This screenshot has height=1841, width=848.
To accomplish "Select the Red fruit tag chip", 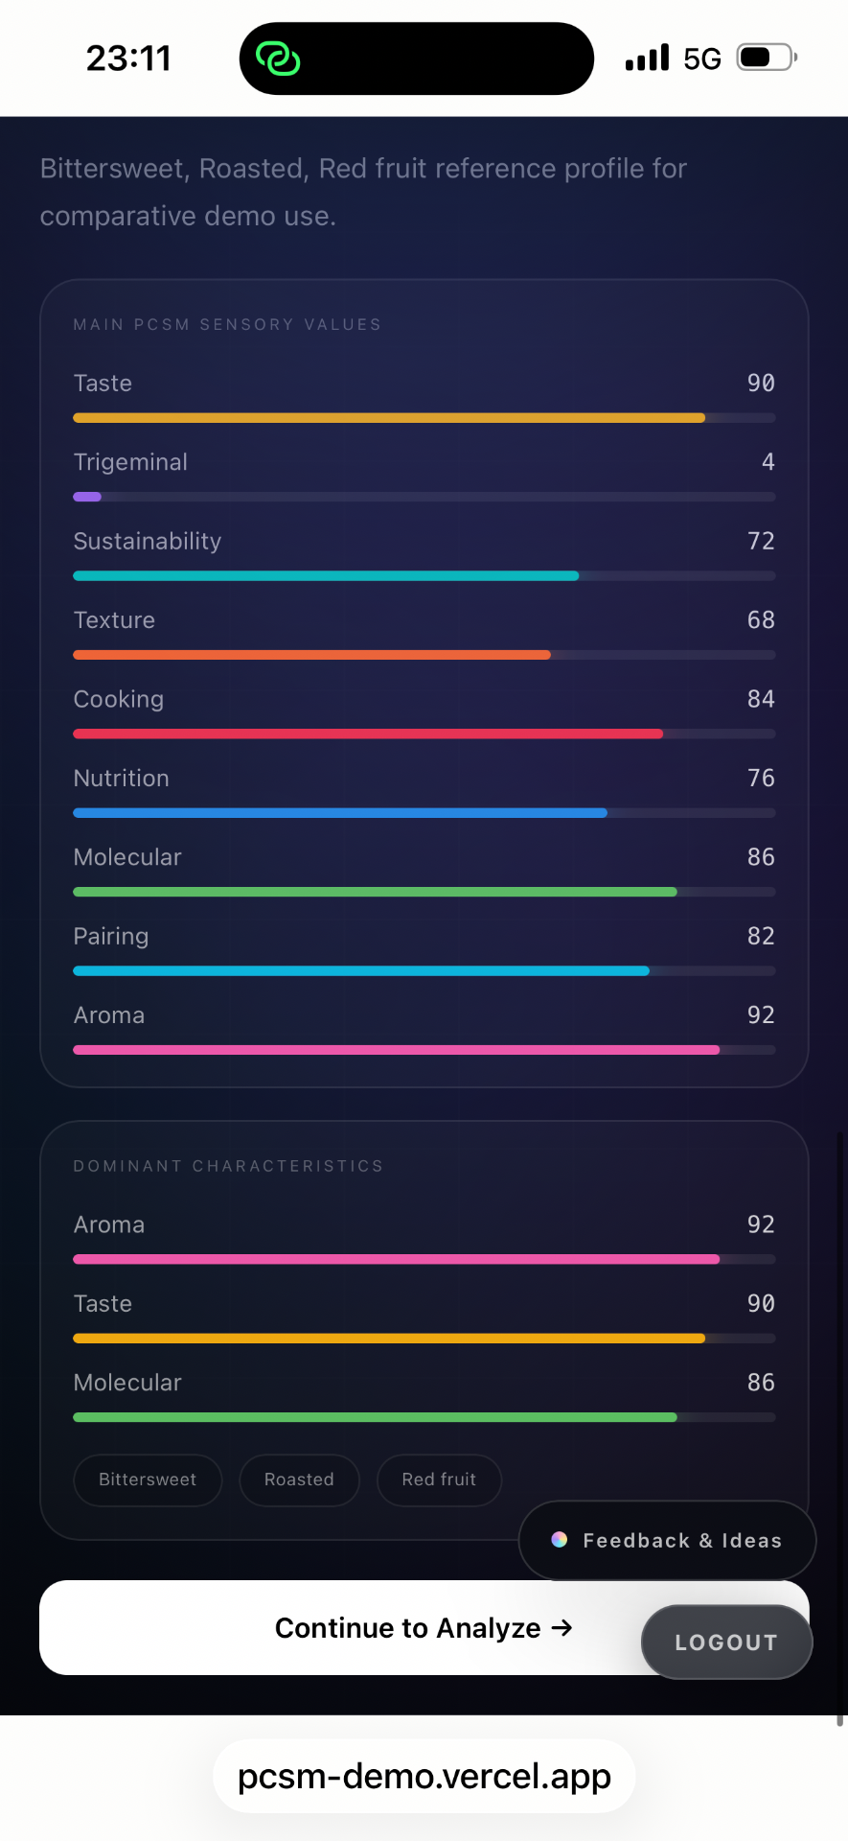I will [439, 1480].
